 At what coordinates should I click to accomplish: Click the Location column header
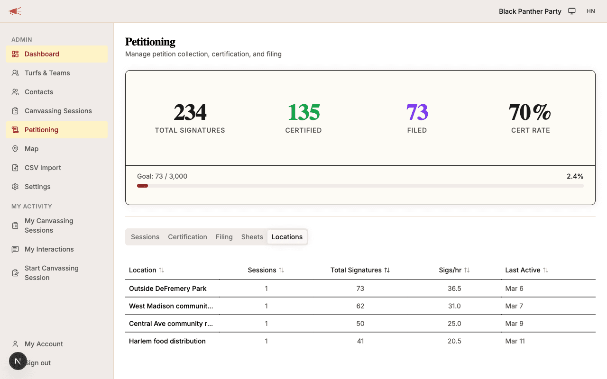[147, 270]
